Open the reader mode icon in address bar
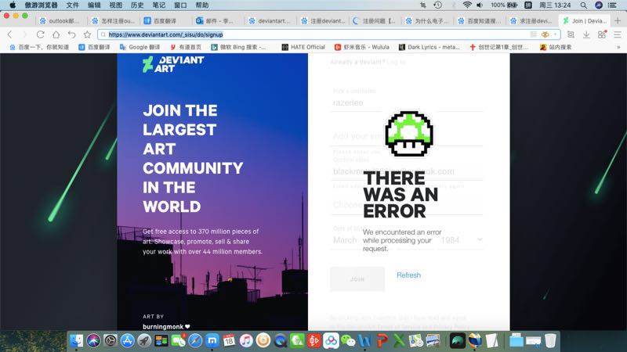 tap(534, 34)
